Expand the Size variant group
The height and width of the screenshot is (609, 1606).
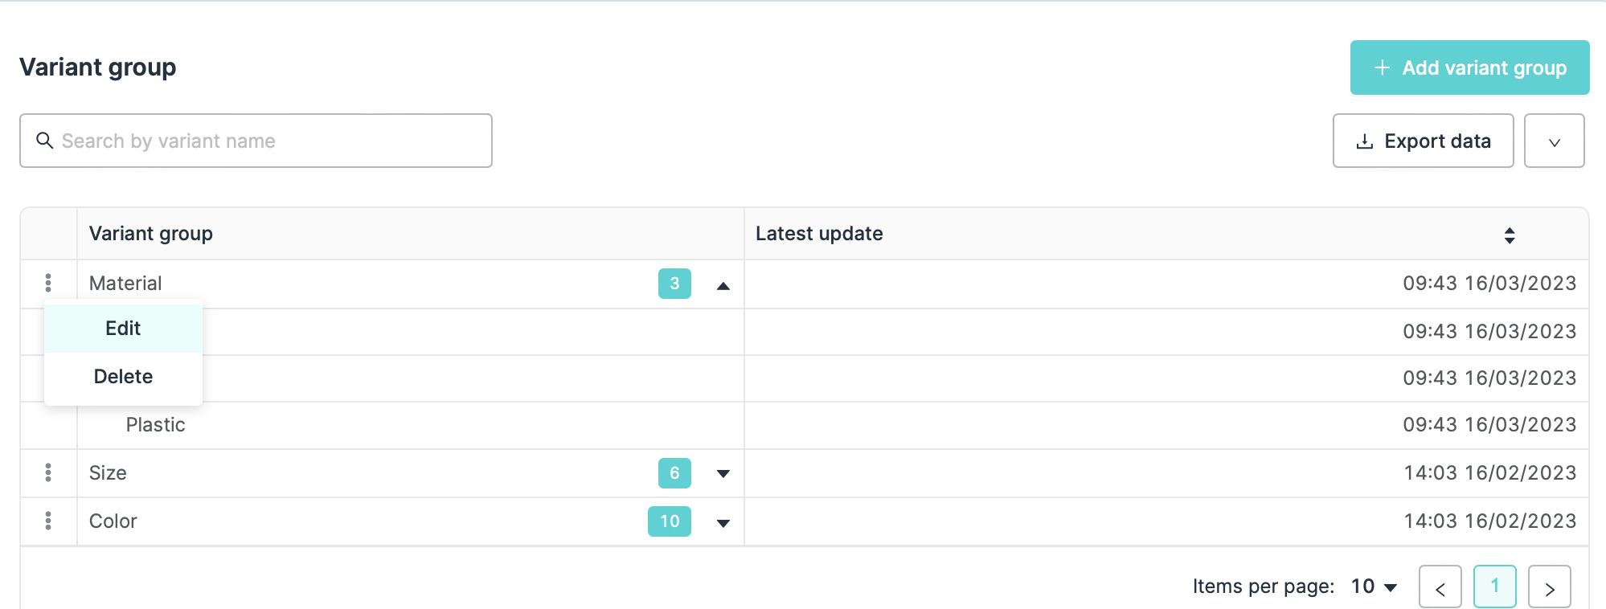723,473
